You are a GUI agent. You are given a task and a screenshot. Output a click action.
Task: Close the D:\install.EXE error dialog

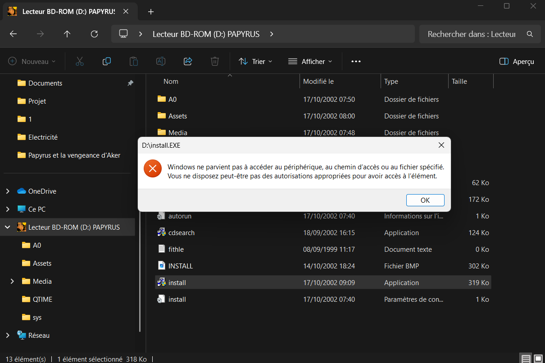(x=441, y=145)
